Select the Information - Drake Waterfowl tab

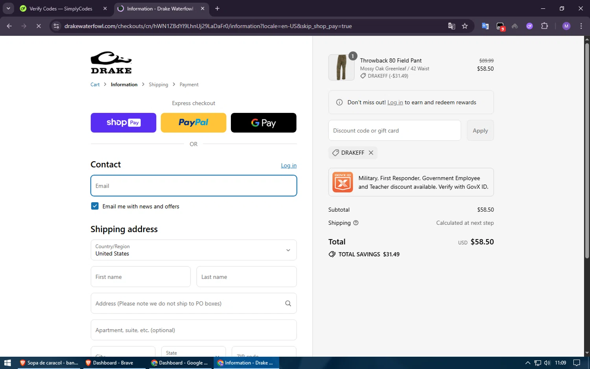tap(160, 9)
